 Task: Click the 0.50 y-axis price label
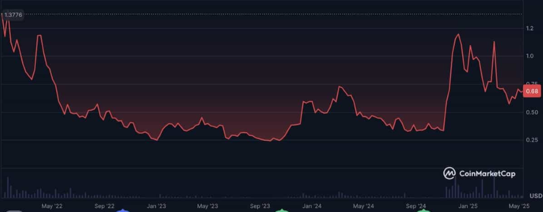(533, 113)
